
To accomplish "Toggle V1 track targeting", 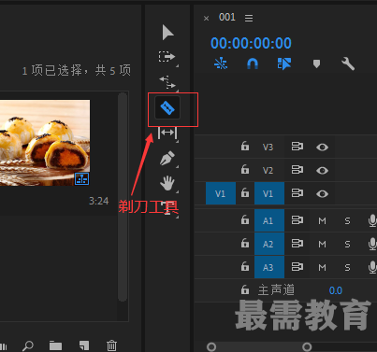I will tap(269, 193).
